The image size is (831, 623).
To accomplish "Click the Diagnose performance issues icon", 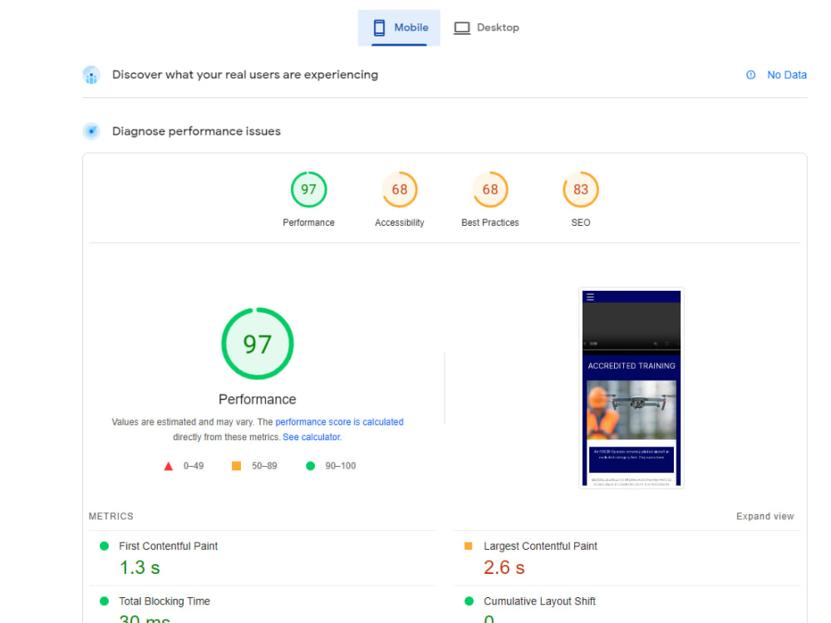I will pos(91,131).
